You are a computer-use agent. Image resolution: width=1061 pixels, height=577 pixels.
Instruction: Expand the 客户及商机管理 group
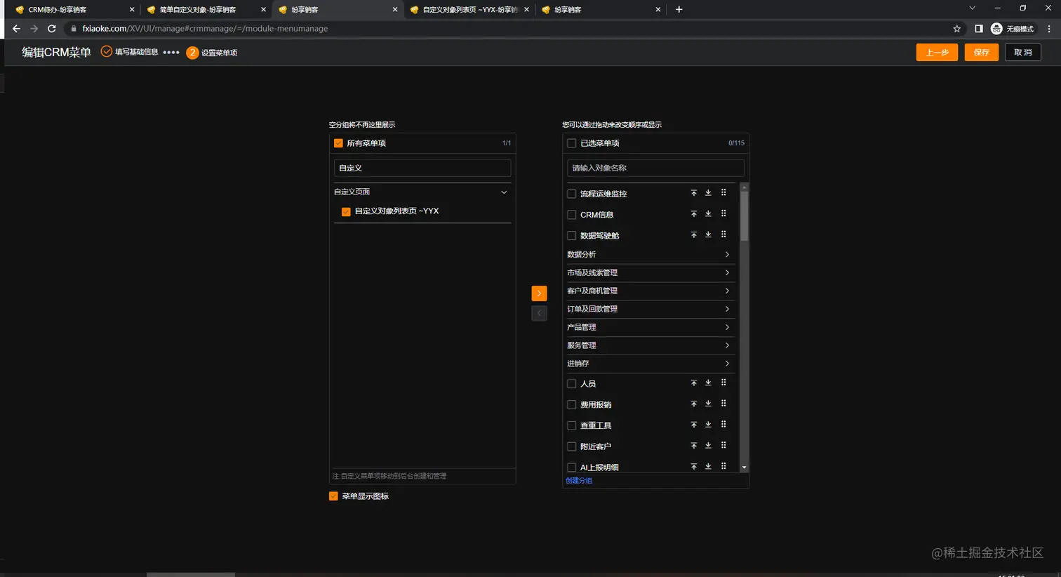click(727, 291)
